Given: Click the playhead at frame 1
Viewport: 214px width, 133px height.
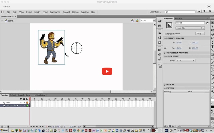Looking at the screenshot, I should pos(30,99).
